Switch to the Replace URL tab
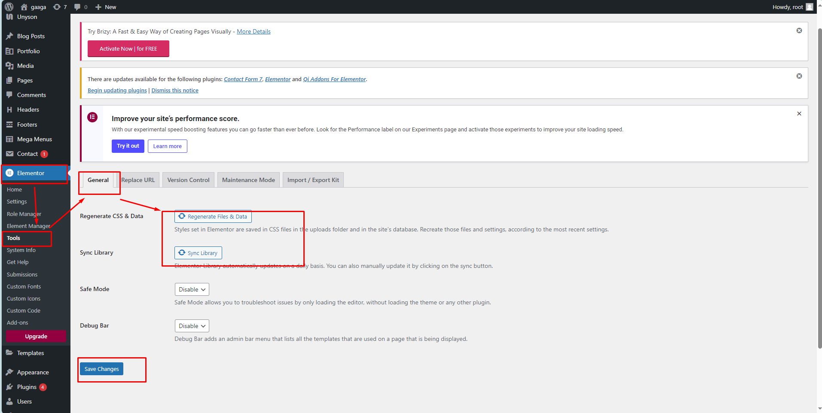Image resolution: width=822 pixels, height=413 pixels. coord(138,180)
